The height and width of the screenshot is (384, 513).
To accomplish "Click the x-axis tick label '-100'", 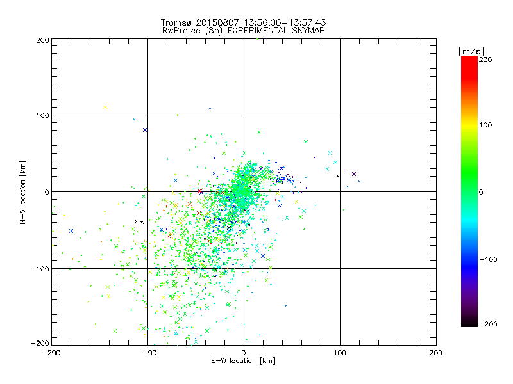I will [147, 353].
